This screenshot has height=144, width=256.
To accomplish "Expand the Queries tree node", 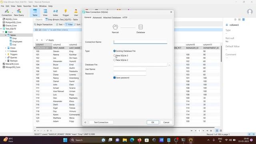I will coord(6,58).
